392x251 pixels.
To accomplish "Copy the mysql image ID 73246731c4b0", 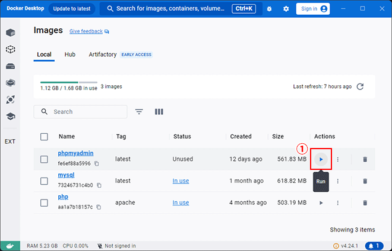I will 99,185.
